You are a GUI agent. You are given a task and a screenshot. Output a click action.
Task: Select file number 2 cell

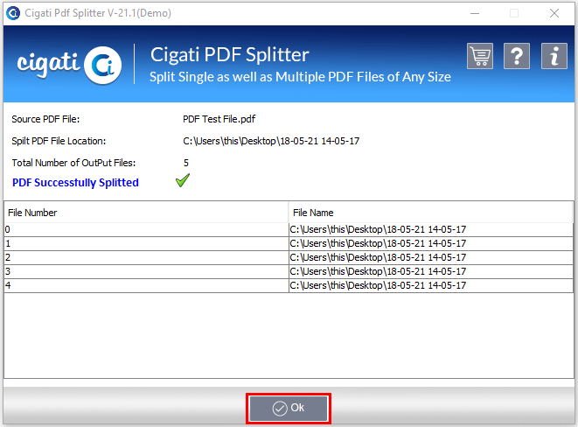coord(146,257)
